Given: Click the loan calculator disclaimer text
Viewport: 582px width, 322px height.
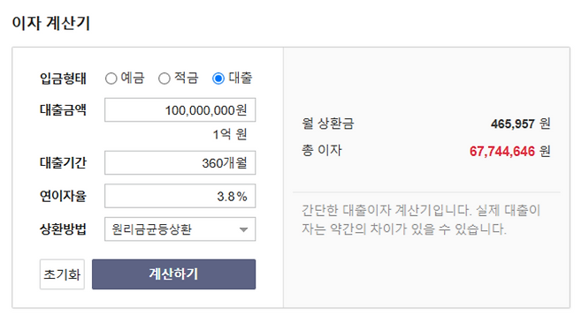Looking at the screenshot, I should click(x=421, y=220).
